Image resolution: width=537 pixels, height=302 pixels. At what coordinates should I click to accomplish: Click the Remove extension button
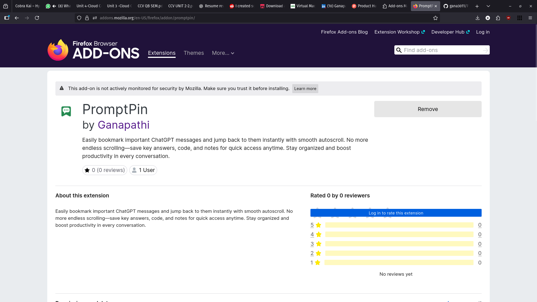(x=428, y=109)
